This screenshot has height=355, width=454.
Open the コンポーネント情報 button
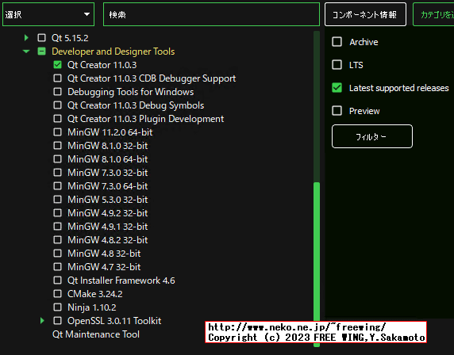tap(365, 14)
